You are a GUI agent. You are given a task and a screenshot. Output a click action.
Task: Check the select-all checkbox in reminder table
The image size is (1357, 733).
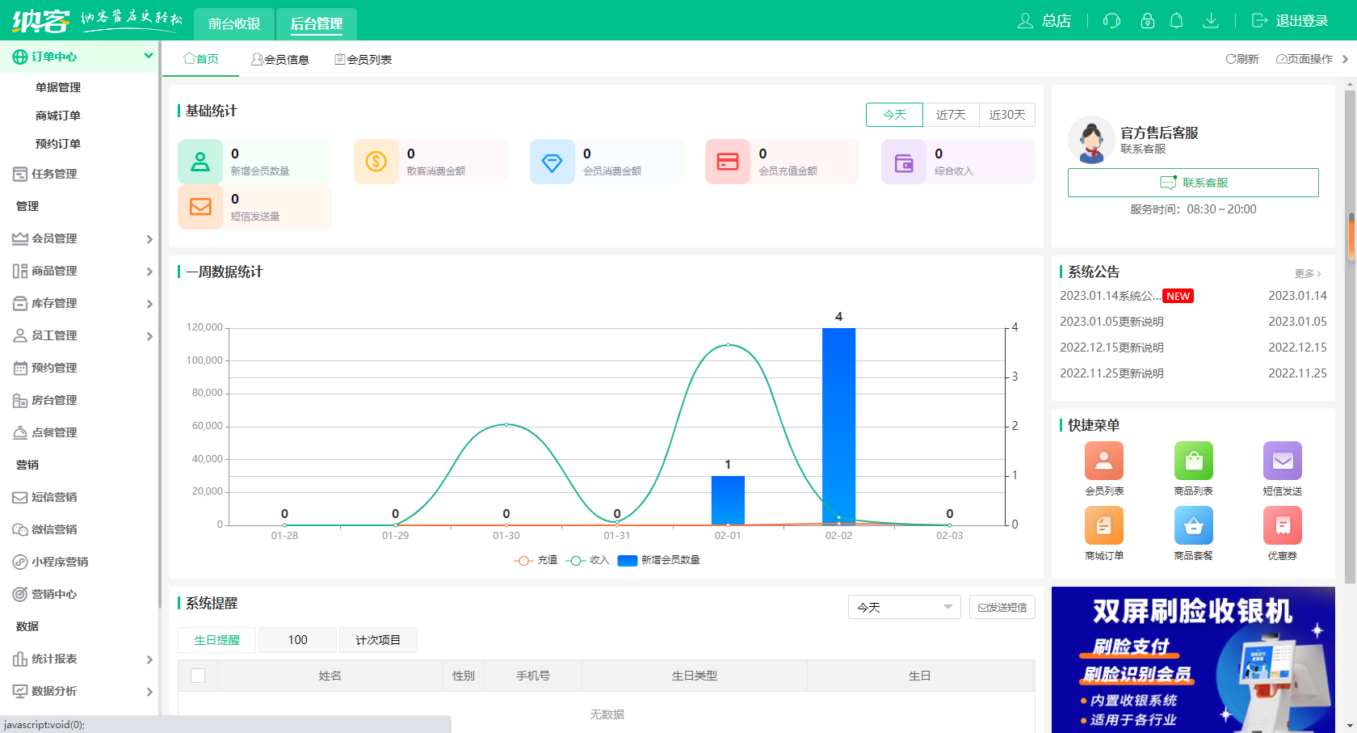click(198, 676)
